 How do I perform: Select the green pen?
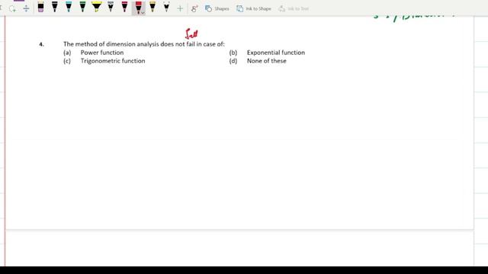coord(83,7)
